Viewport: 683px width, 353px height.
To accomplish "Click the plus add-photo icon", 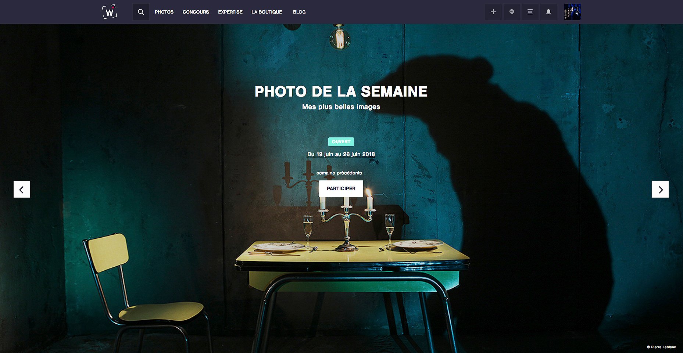I will pos(493,12).
